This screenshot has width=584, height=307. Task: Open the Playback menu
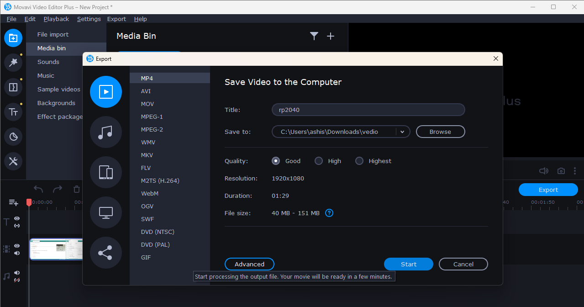[56, 19]
